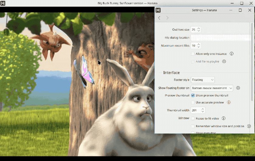Uncheck Show preview thumbnail
The width and height of the screenshot is (255, 161).
(193, 95)
